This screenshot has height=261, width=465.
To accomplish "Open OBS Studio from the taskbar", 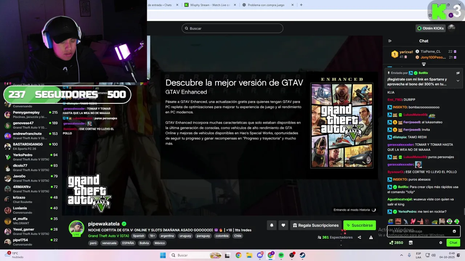I will [x=292, y=255].
